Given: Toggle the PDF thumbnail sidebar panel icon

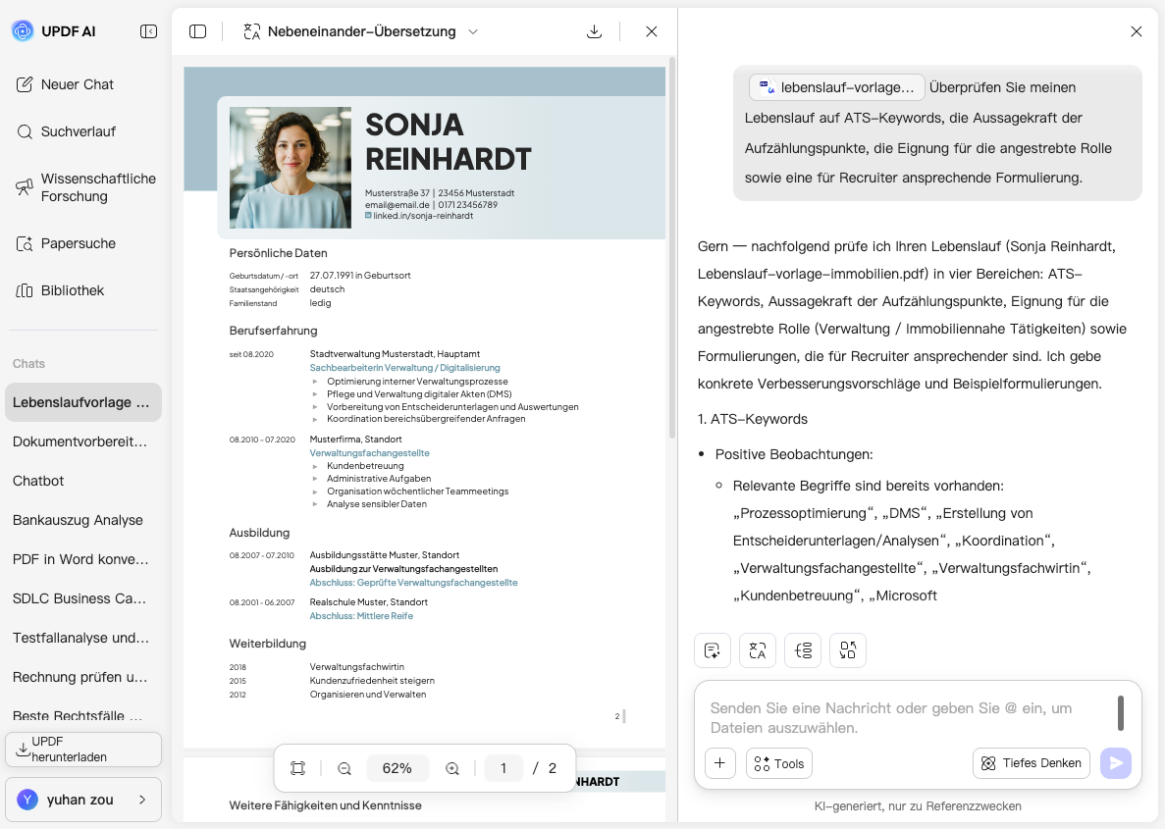Looking at the screenshot, I should pos(197,31).
